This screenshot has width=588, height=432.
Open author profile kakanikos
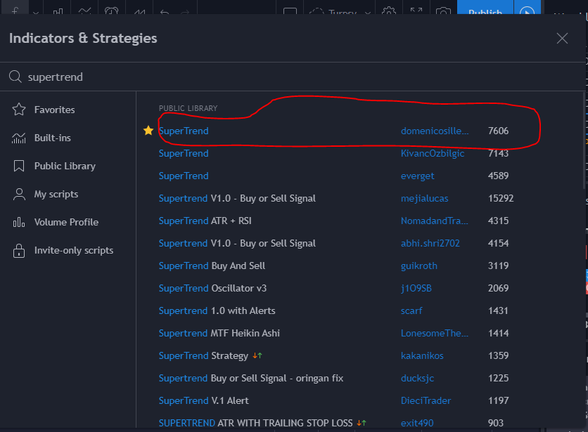pyautogui.click(x=422, y=355)
